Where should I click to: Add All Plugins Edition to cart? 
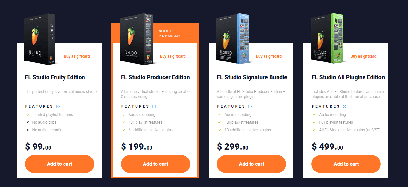coord(346,164)
